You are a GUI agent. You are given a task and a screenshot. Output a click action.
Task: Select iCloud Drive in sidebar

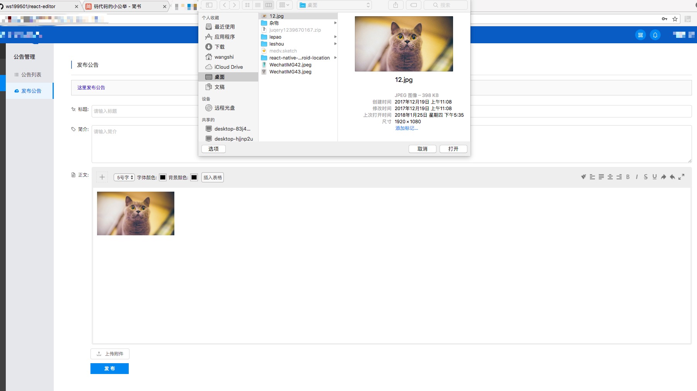click(x=228, y=67)
